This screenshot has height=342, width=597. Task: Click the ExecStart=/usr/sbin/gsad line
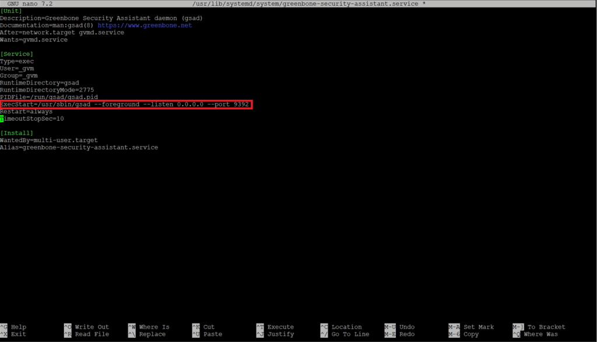(124, 104)
